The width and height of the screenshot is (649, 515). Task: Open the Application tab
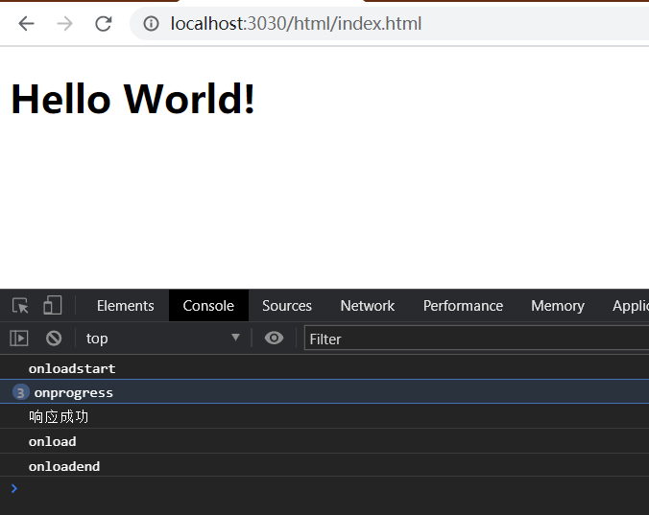click(x=631, y=306)
